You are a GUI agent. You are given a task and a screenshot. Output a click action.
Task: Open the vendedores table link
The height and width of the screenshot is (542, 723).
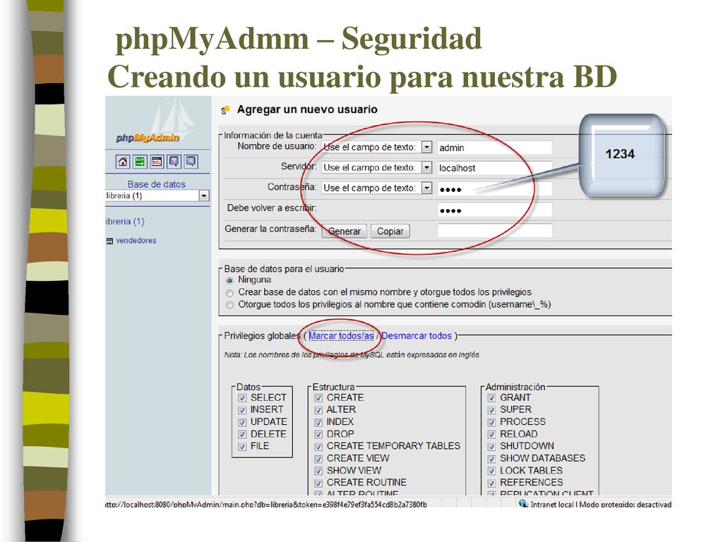click(x=136, y=241)
